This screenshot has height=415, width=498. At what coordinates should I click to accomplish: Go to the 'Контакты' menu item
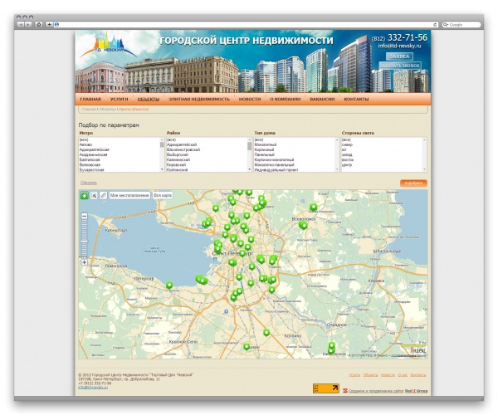click(356, 99)
